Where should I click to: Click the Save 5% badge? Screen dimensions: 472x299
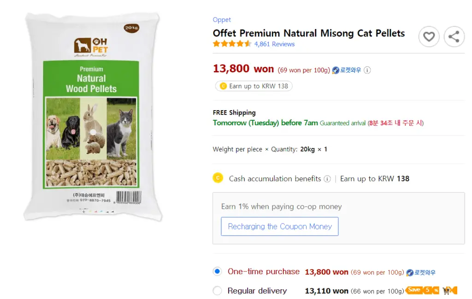point(422,290)
